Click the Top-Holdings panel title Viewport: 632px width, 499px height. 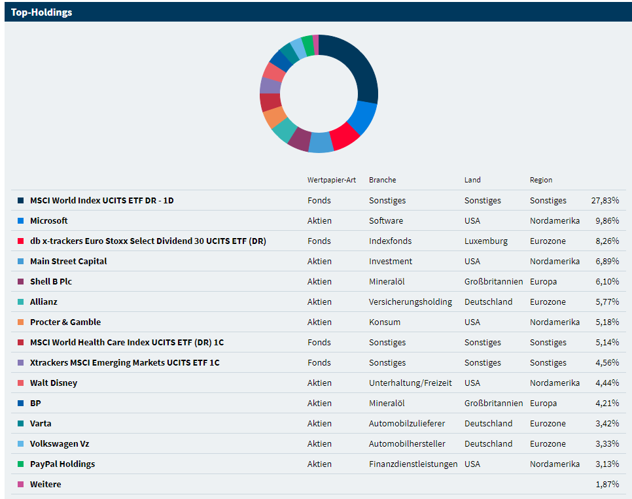[41, 12]
